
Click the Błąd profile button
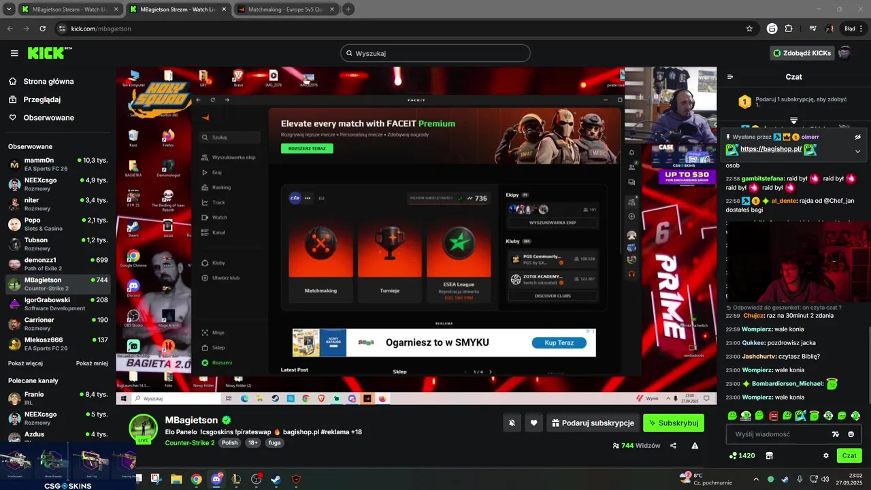point(853,29)
